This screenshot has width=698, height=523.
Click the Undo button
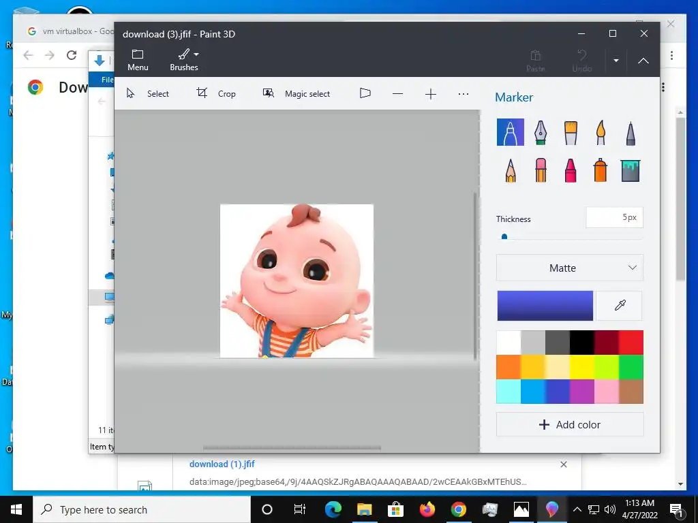[582, 61]
